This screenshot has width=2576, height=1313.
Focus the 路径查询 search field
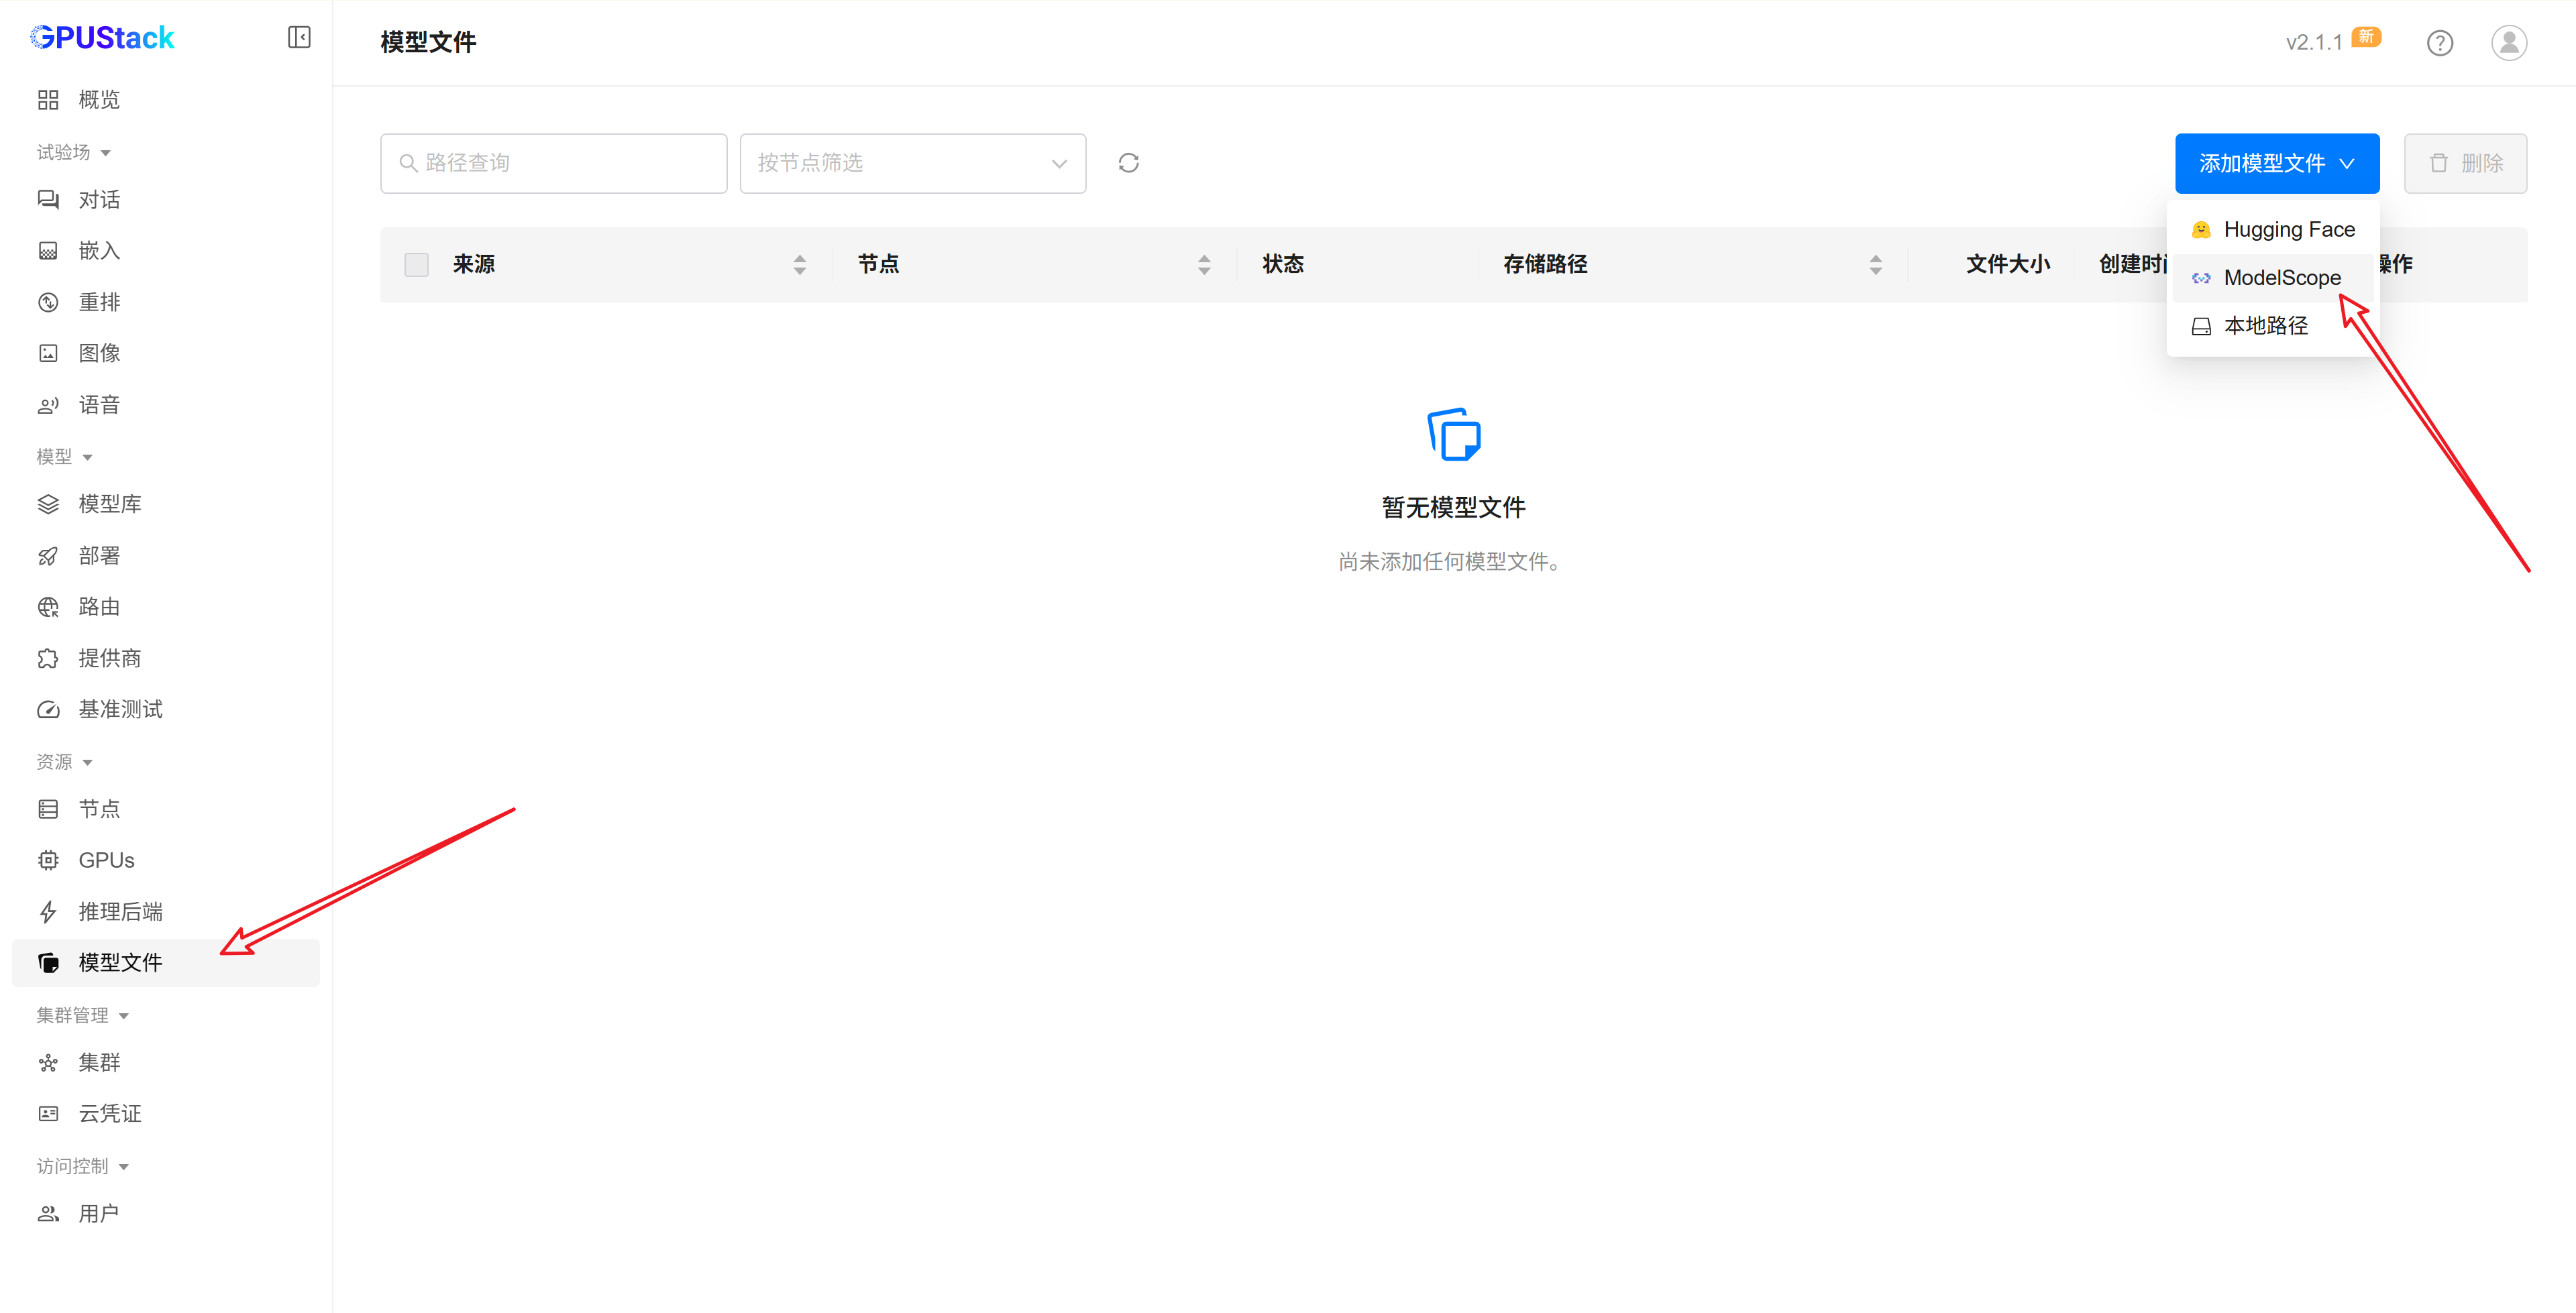pyautogui.click(x=553, y=163)
